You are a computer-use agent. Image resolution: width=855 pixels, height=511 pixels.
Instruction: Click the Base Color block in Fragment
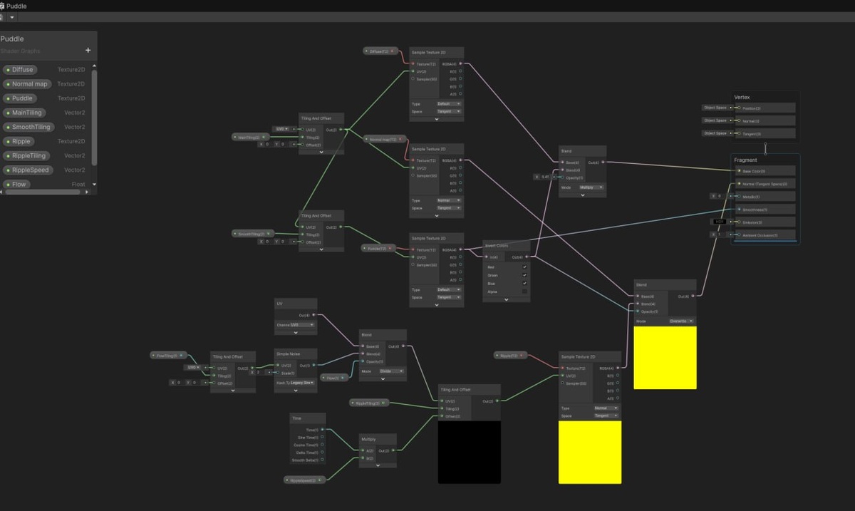coord(765,171)
